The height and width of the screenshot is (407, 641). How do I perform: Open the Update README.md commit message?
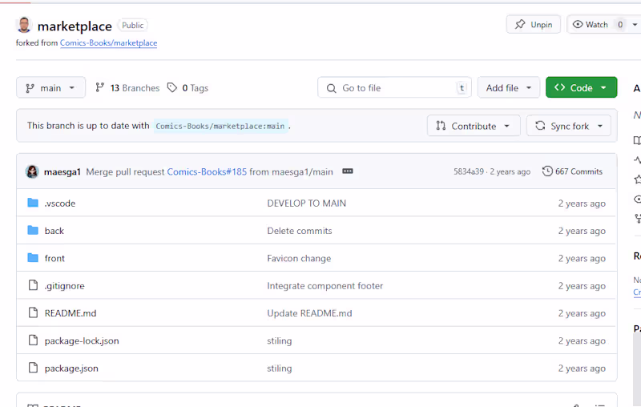tap(309, 313)
